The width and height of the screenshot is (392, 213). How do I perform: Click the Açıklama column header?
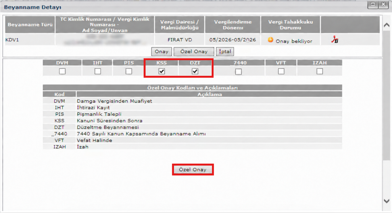[209, 94]
